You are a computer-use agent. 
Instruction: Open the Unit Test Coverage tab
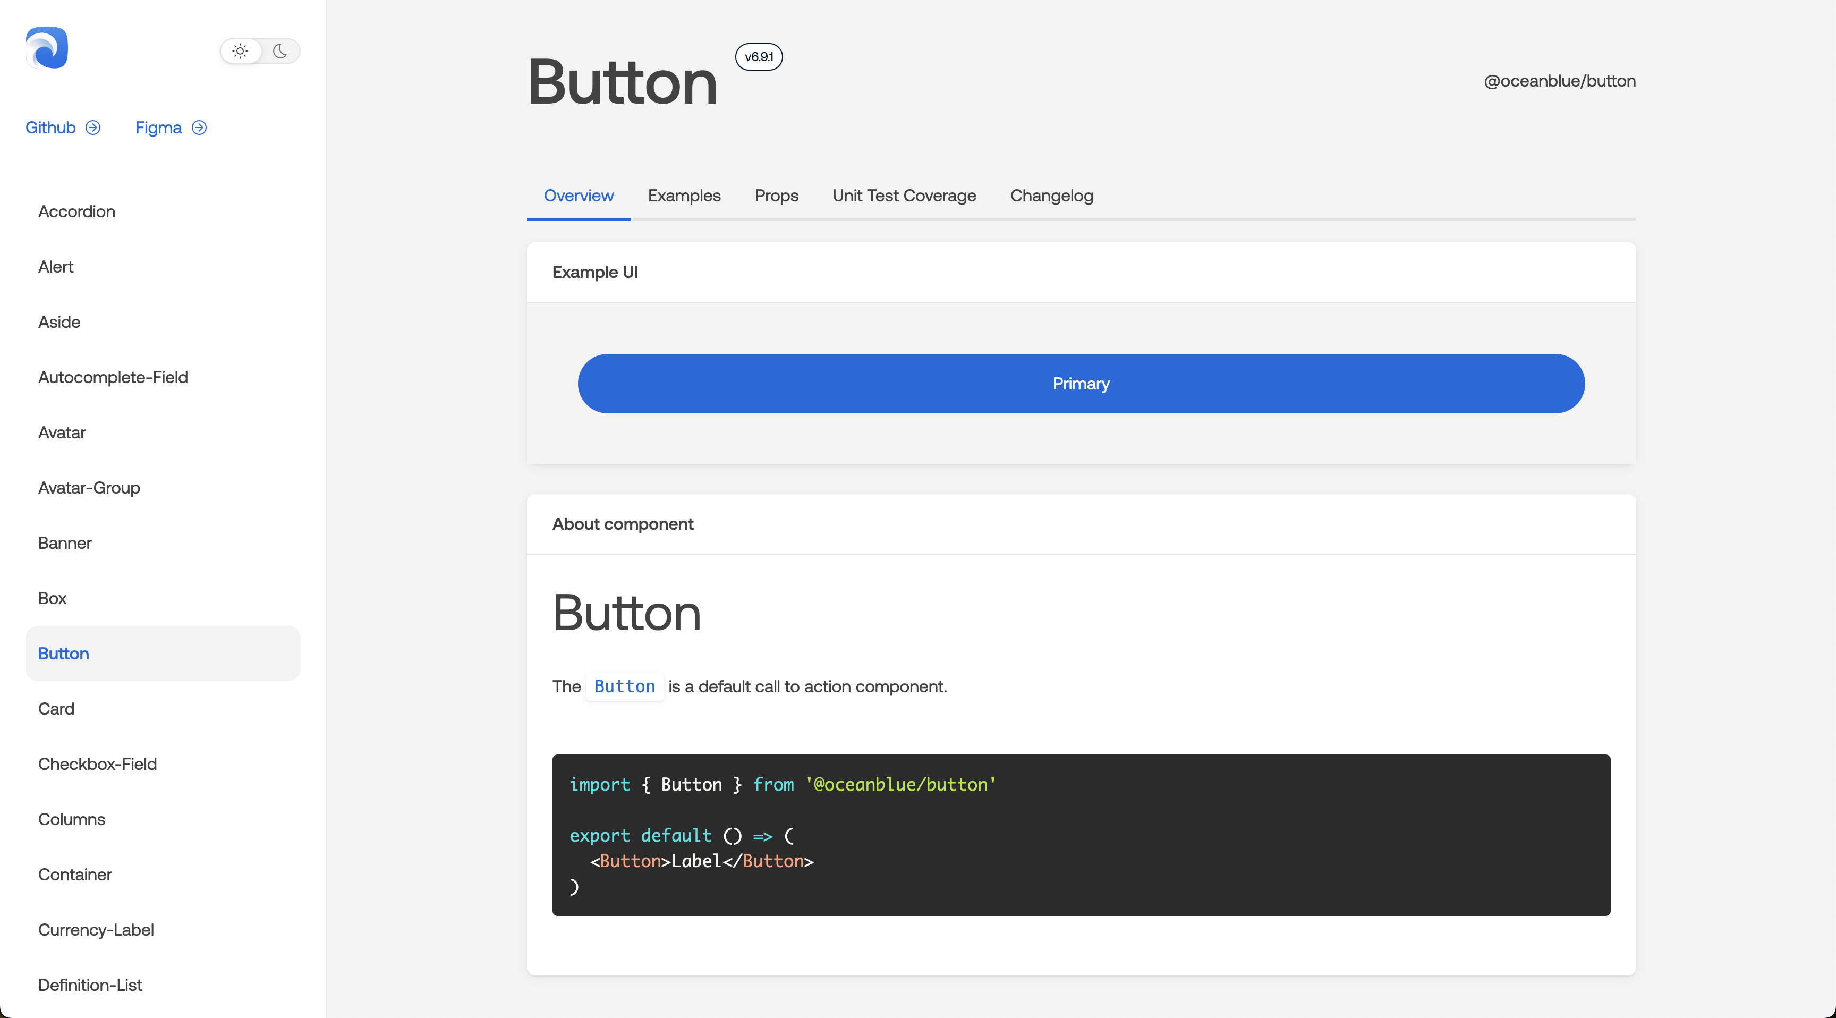click(x=904, y=196)
